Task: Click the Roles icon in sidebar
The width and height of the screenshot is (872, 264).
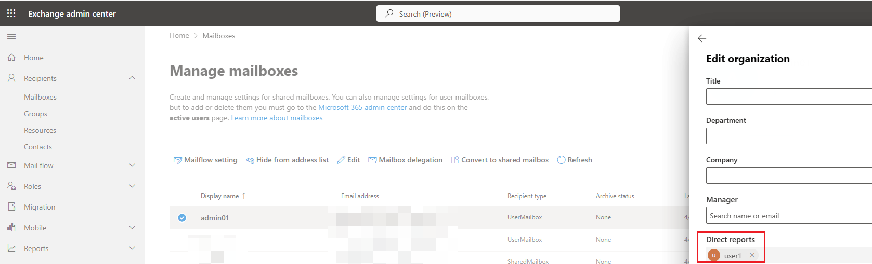Action: tap(11, 186)
